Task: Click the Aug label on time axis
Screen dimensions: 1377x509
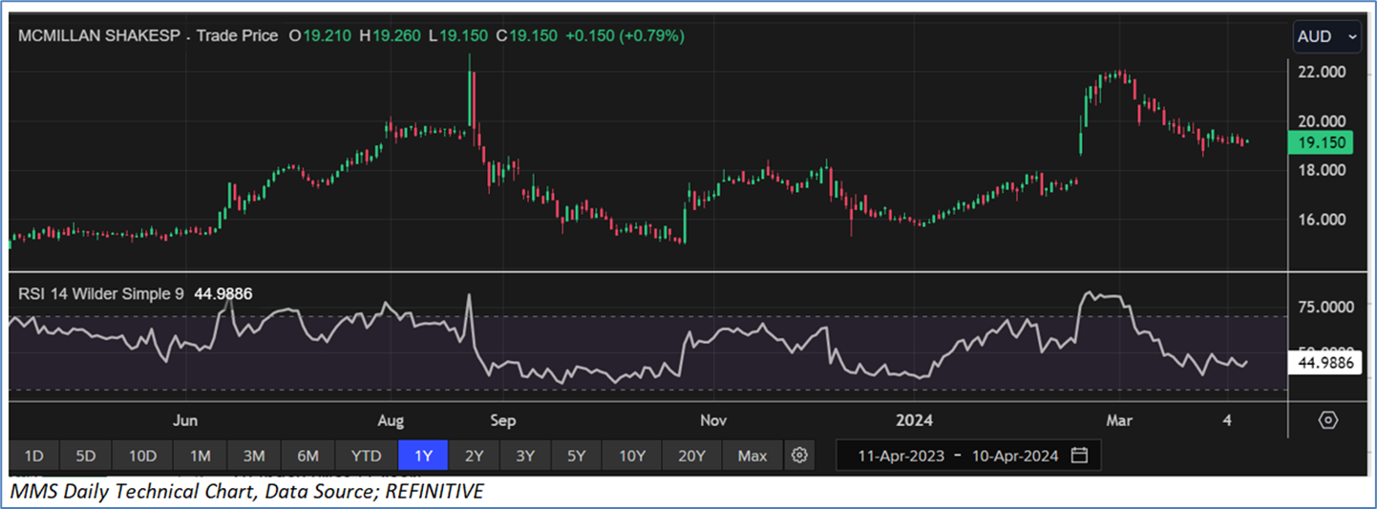Action: [x=390, y=420]
